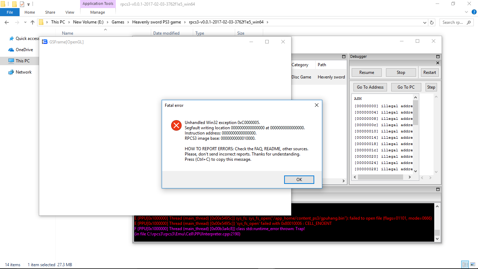
Task: Select the [00000010] illegal address ASM line
Action: point(383,131)
